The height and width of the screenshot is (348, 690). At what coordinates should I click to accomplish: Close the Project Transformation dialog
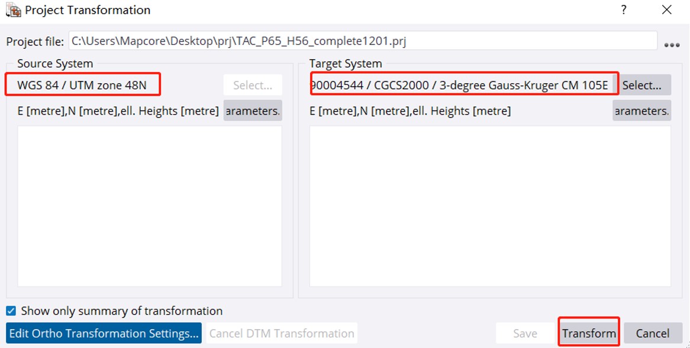click(x=667, y=10)
